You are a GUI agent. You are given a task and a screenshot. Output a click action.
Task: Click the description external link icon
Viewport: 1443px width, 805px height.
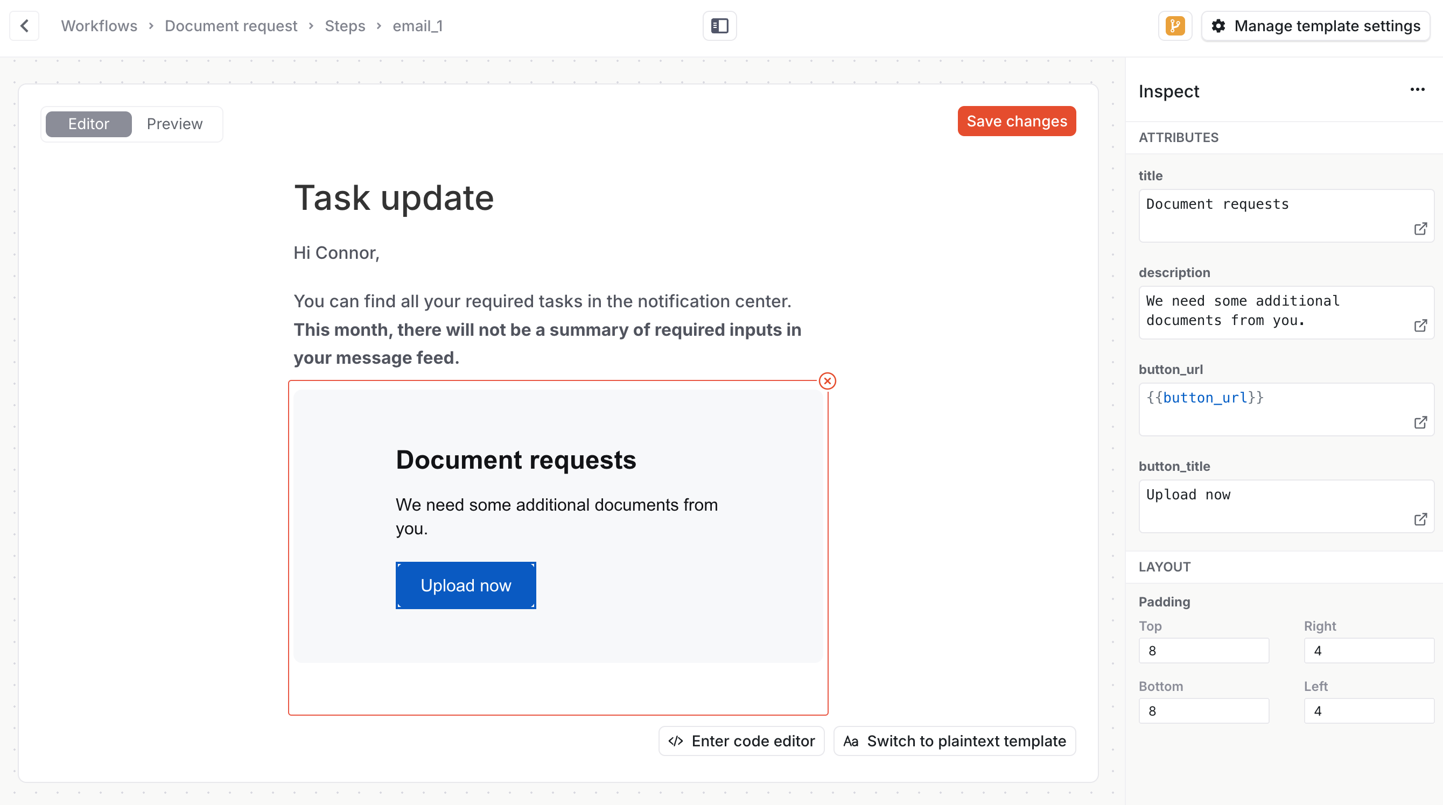pos(1421,325)
